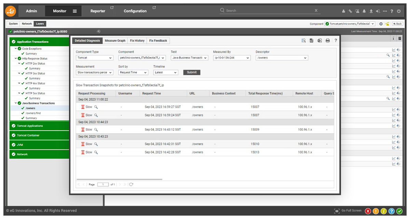This screenshot has height=219, width=410.
Task: Select the Detailed Diagnosis tab
Action: click(x=87, y=41)
